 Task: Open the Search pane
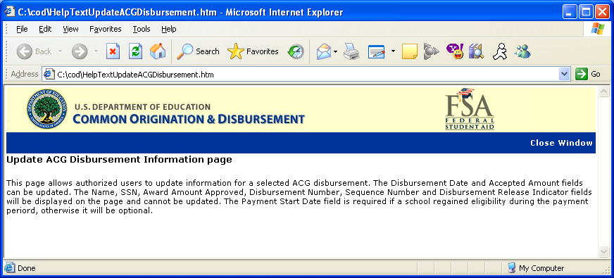coord(198,51)
